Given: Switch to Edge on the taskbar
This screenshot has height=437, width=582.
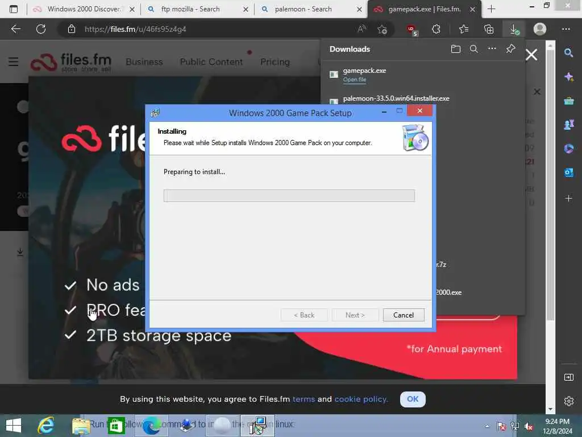Looking at the screenshot, I should click(151, 426).
